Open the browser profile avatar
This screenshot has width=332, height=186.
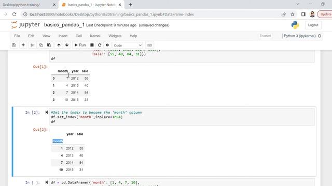312,14
